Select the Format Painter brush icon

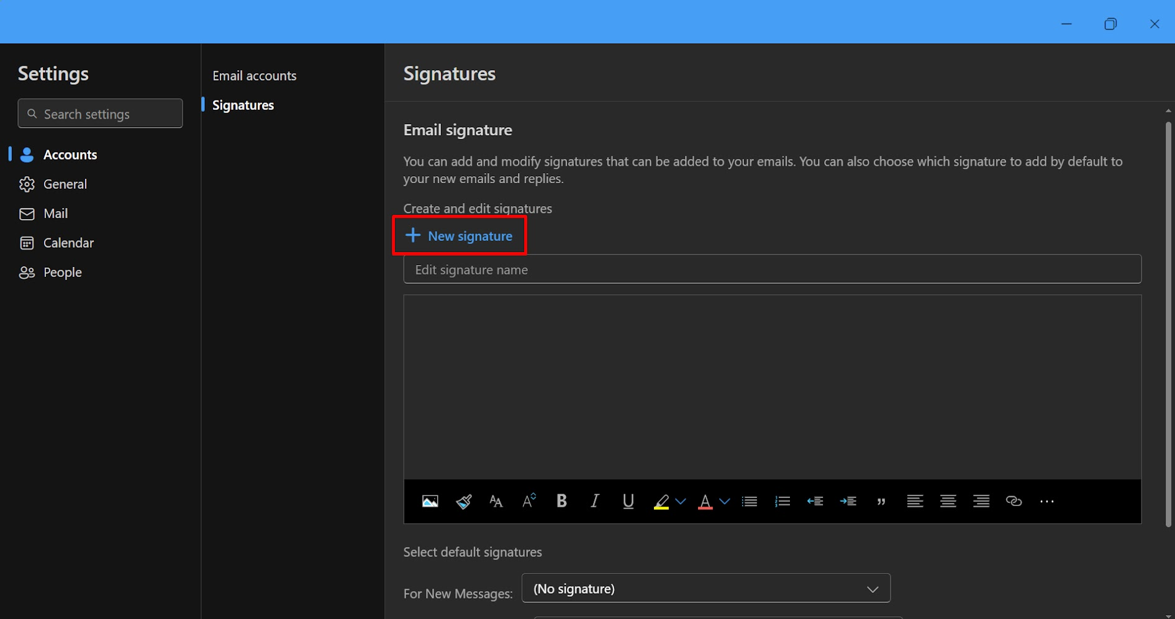coord(463,501)
